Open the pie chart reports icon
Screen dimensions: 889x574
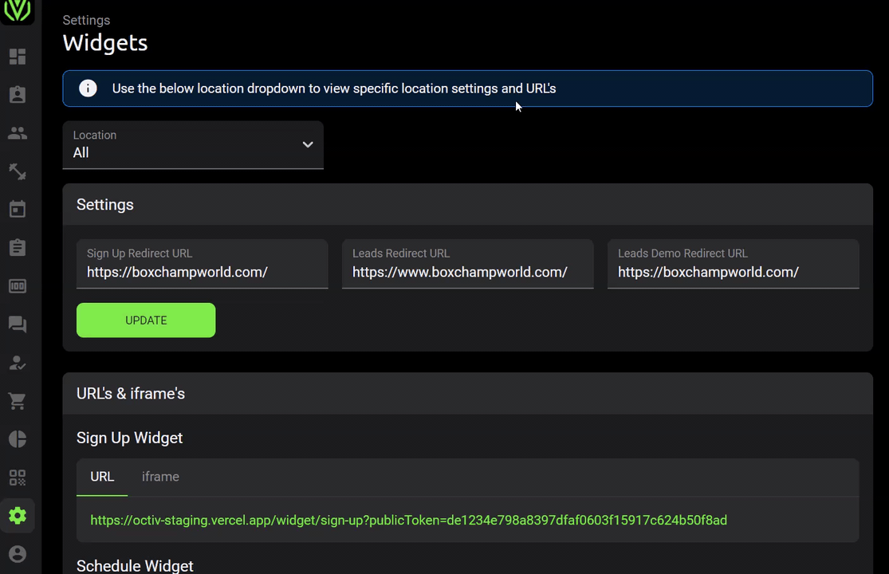tap(18, 439)
